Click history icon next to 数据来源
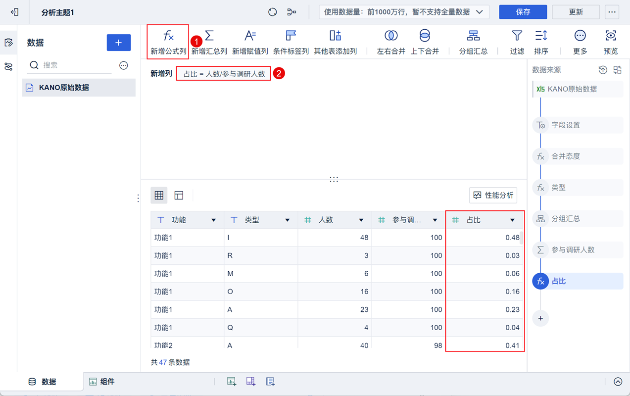630x396 pixels. (x=603, y=70)
